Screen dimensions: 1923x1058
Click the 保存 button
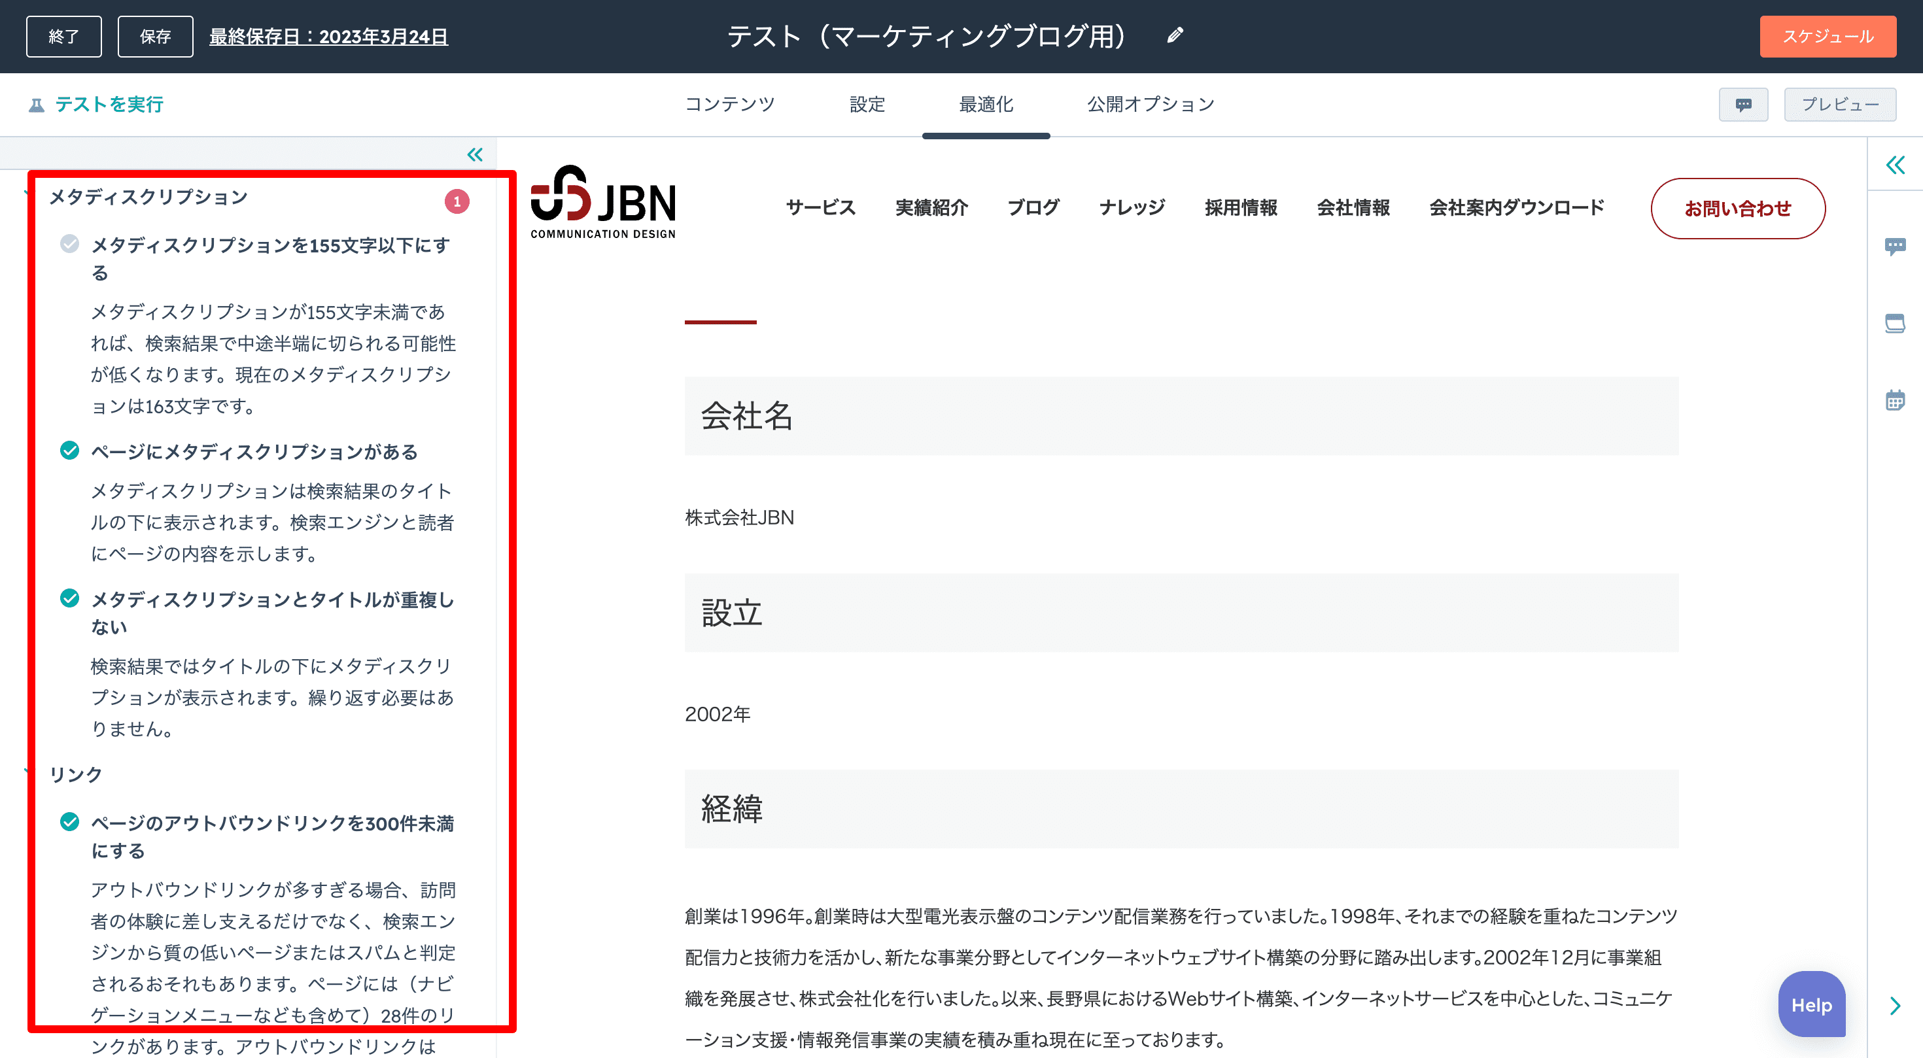click(155, 37)
